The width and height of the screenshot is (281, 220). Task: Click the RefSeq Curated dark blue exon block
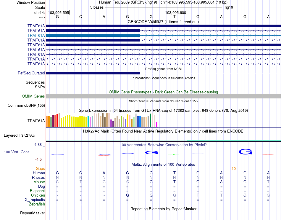pos(93,73)
